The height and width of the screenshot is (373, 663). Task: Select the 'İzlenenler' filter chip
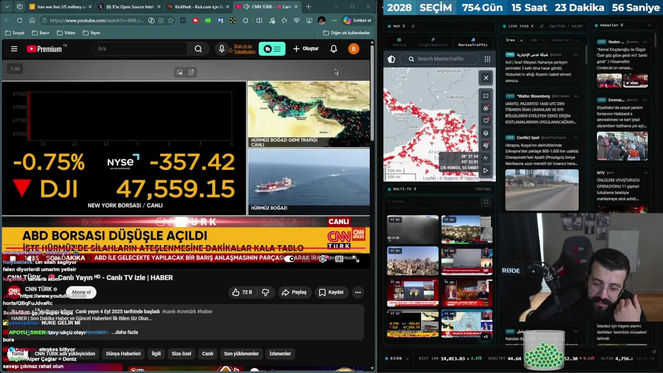pyautogui.click(x=280, y=353)
